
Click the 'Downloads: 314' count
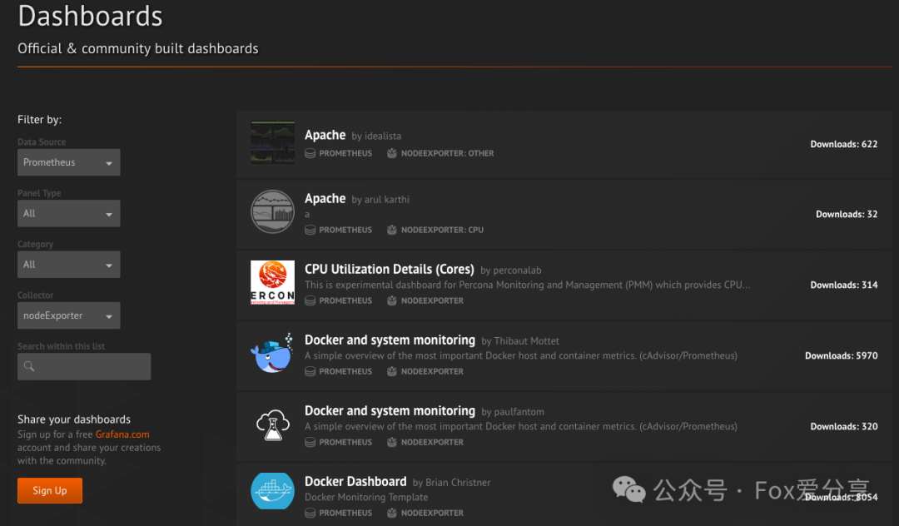coord(844,285)
